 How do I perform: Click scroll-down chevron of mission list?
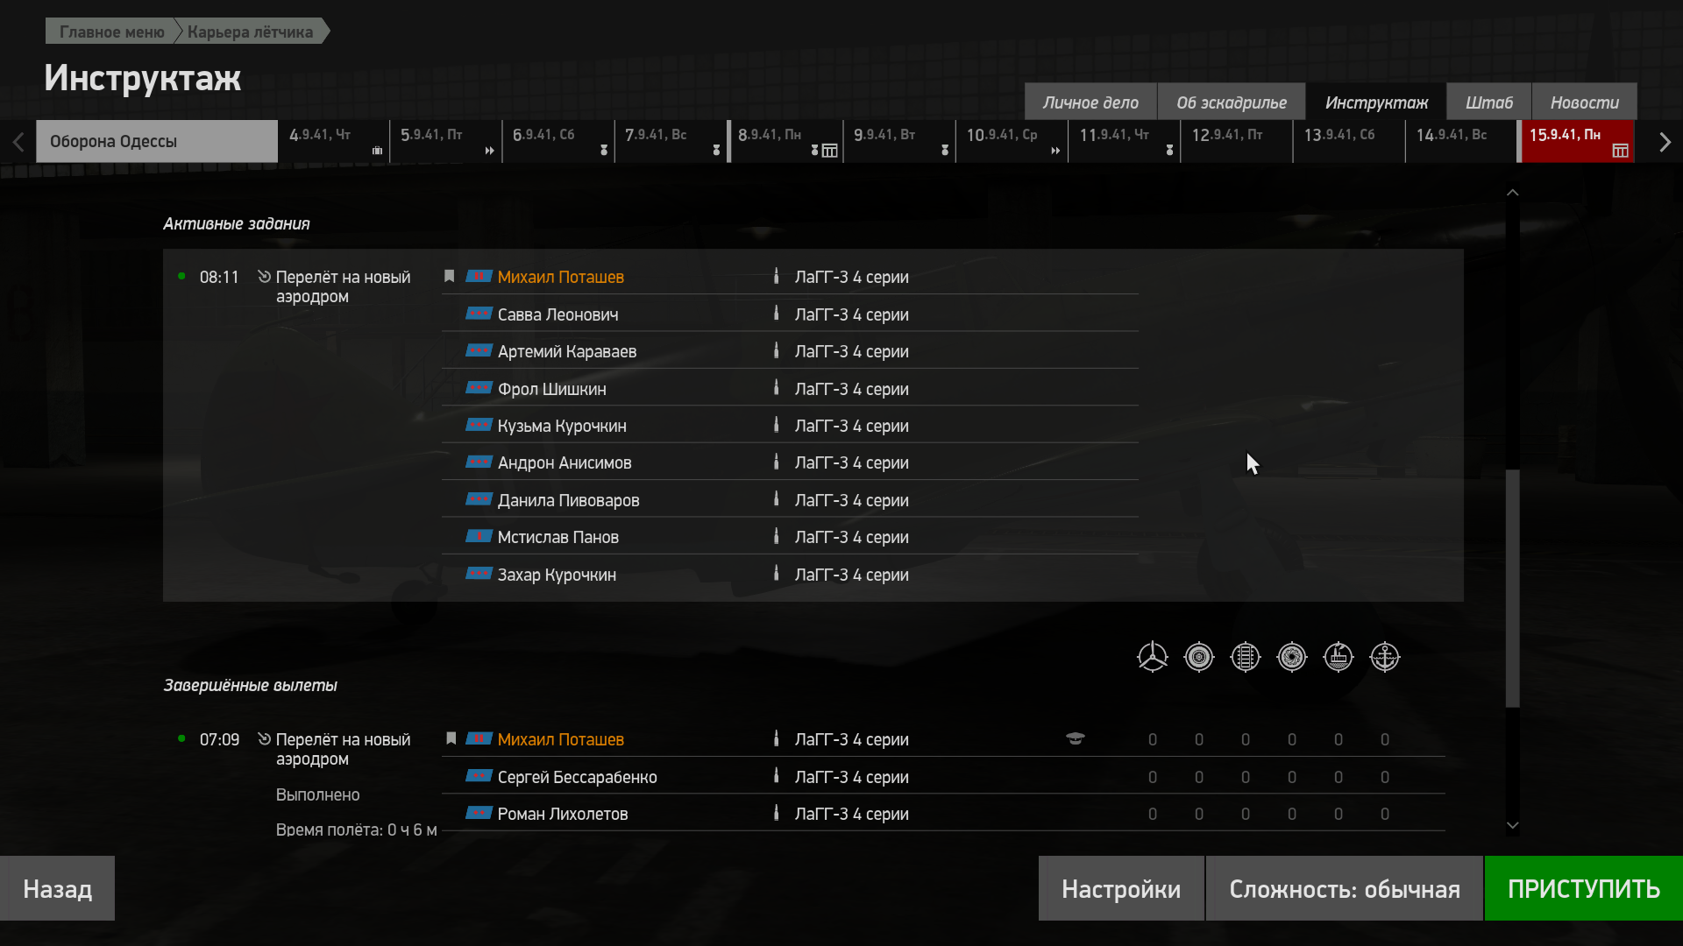tap(1512, 825)
